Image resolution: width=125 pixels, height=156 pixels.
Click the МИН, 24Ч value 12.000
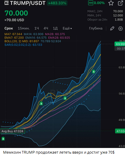click(x=118, y=15)
